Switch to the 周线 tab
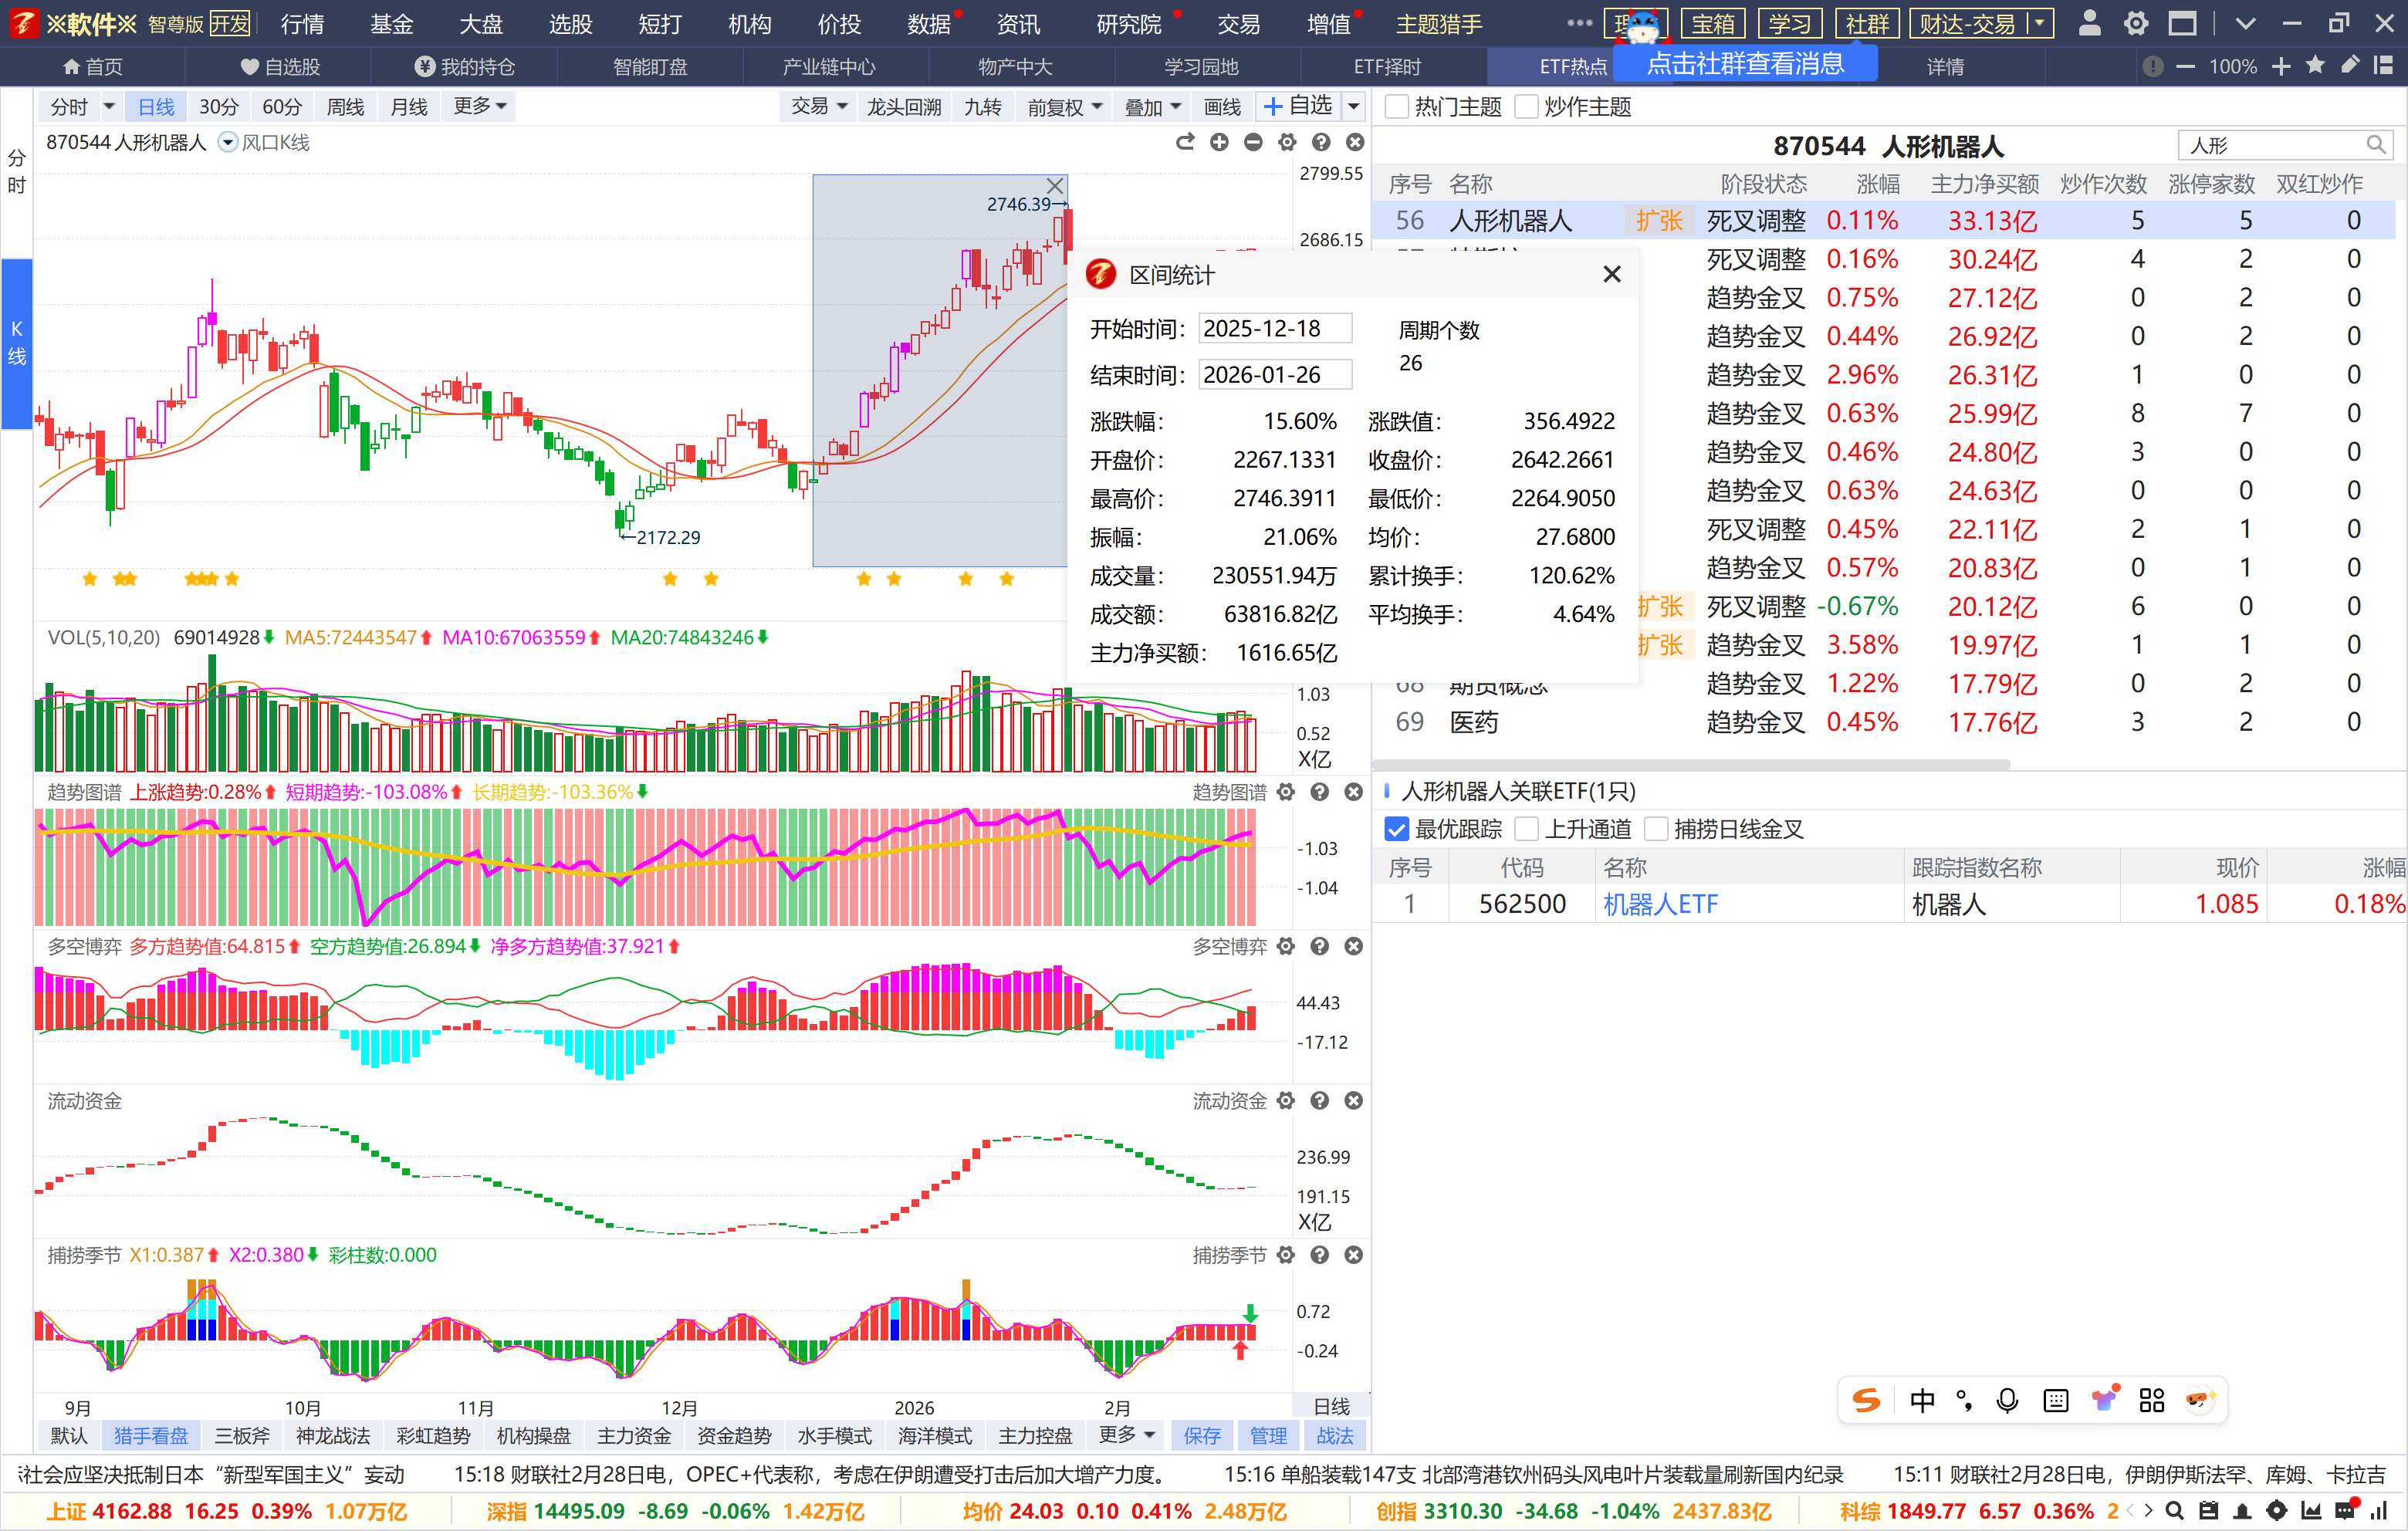 click(345, 106)
